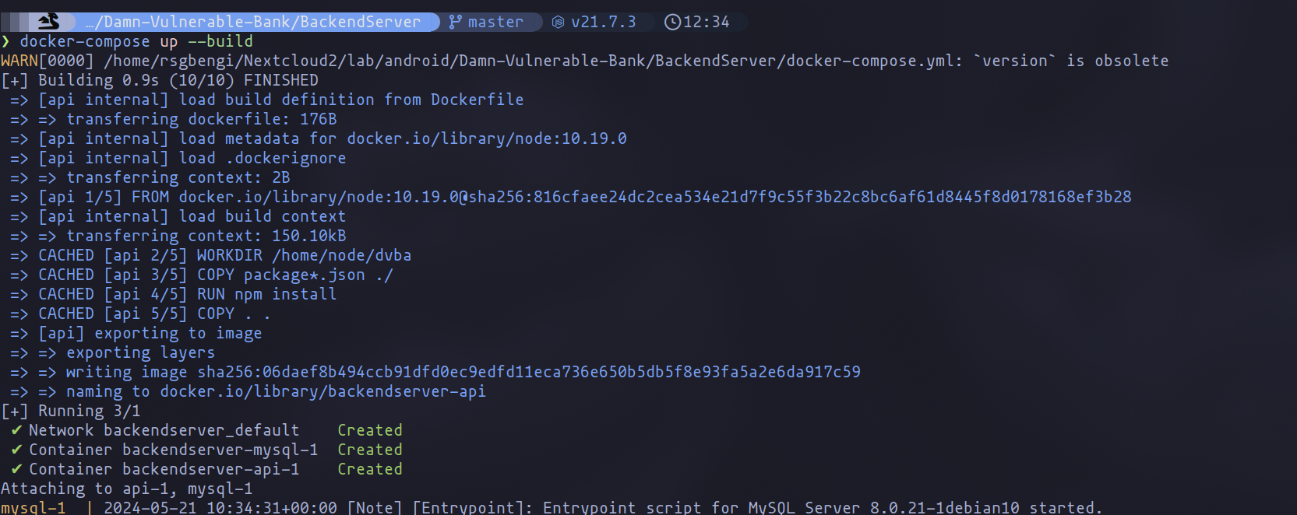The height and width of the screenshot is (515, 1297).
Task: Click the master branch name
Action: (x=495, y=22)
